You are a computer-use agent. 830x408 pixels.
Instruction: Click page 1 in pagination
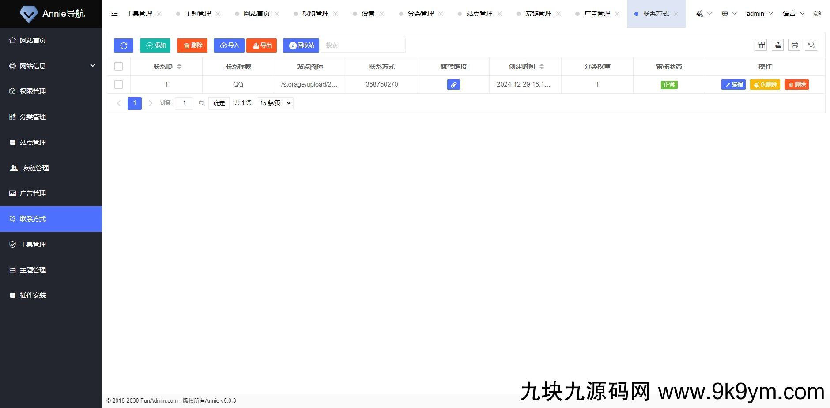click(135, 103)
